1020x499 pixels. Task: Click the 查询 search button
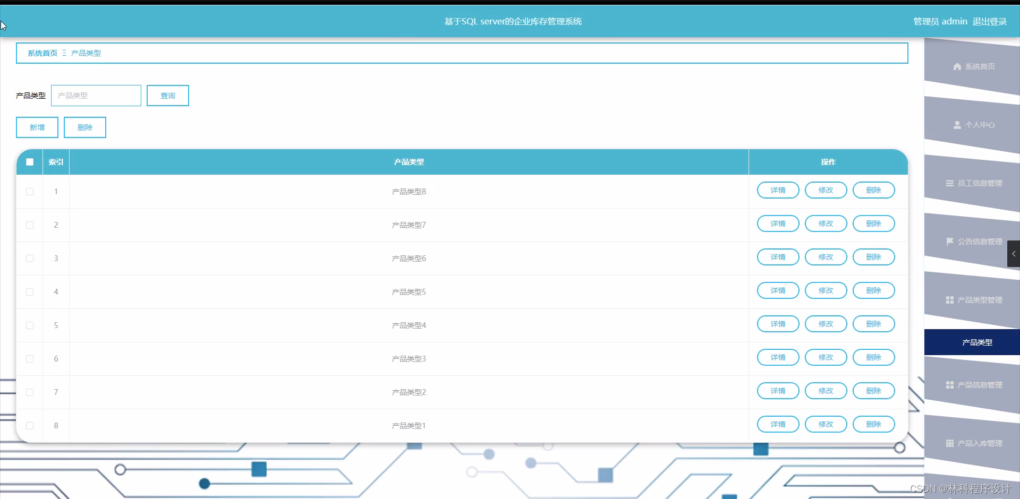coord(167,96)
